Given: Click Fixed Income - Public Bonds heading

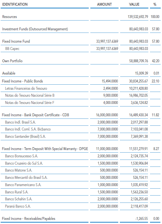Looking at the screenshot, I should [23, 81].
